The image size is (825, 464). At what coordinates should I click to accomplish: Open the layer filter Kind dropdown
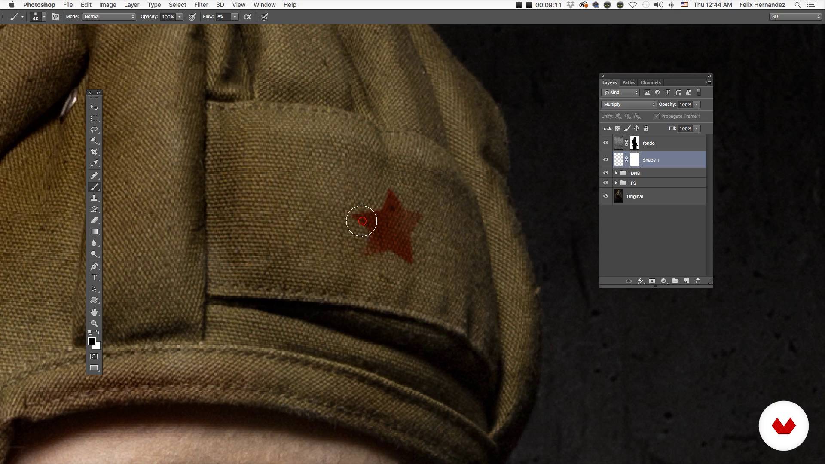click(620, 92)
